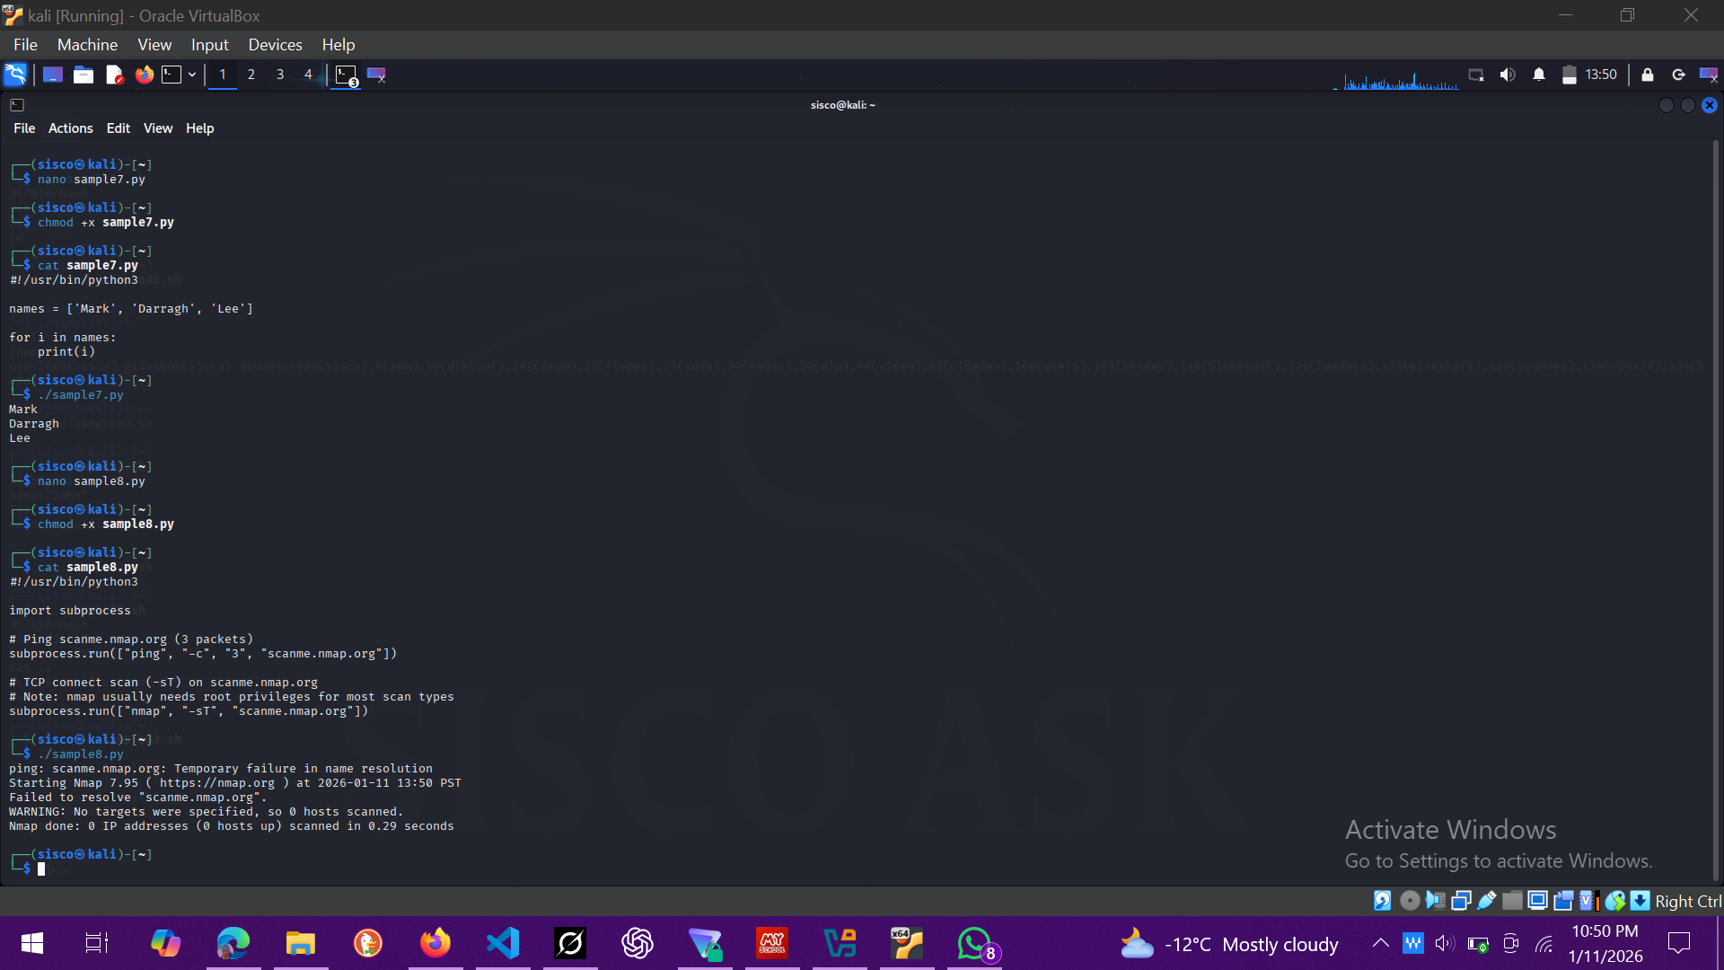The height and width of the screenshot is (970, 1724).
Task: Click VirtualBox audio indicator icon
Action: point(1435,901)
